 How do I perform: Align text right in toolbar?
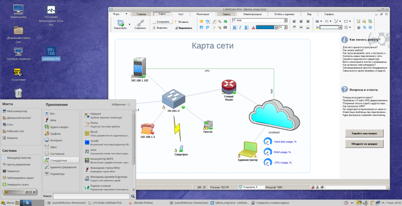pyautogui.click(x=308, y=22)
